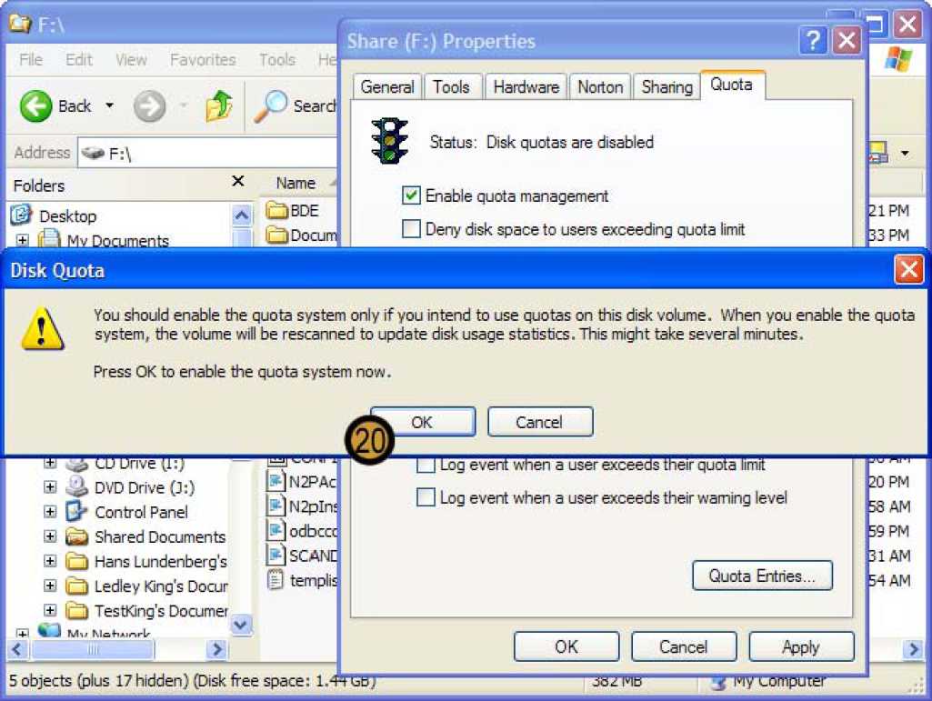Open the Quota Entries window
Screen dimensions: 932x701
762,576
